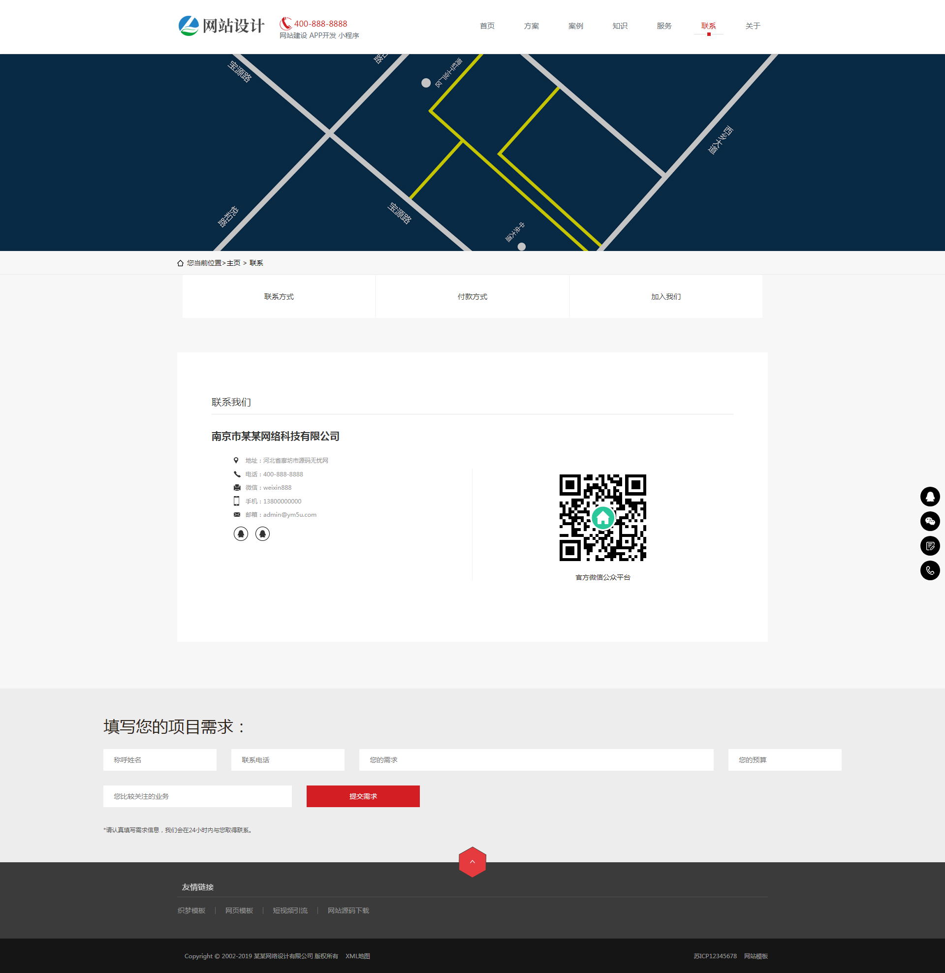Open the floating message form icon
The height and width of the screenshot is (973, 945).
[930, 546]
